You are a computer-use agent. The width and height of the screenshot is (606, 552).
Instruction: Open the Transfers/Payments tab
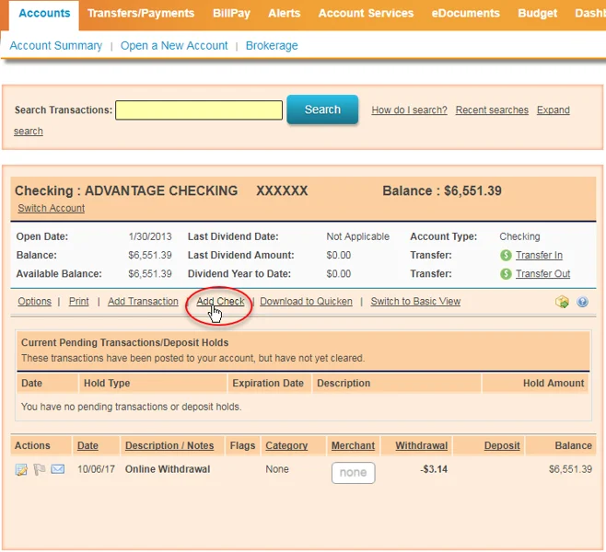[x=141, y=14]
